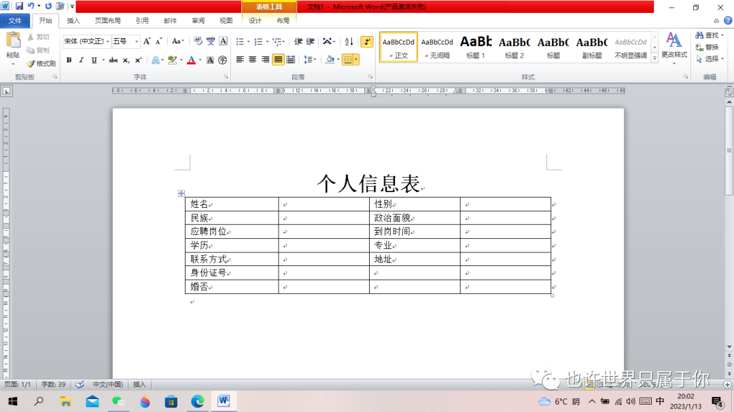Switch to the 插入 (Insert) tab

pyautogui.click(x=73, y=20)
